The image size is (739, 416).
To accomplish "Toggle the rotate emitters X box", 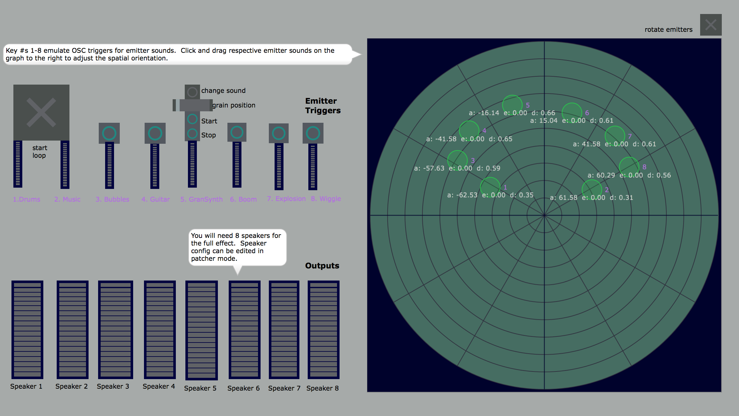I will 711,25.
